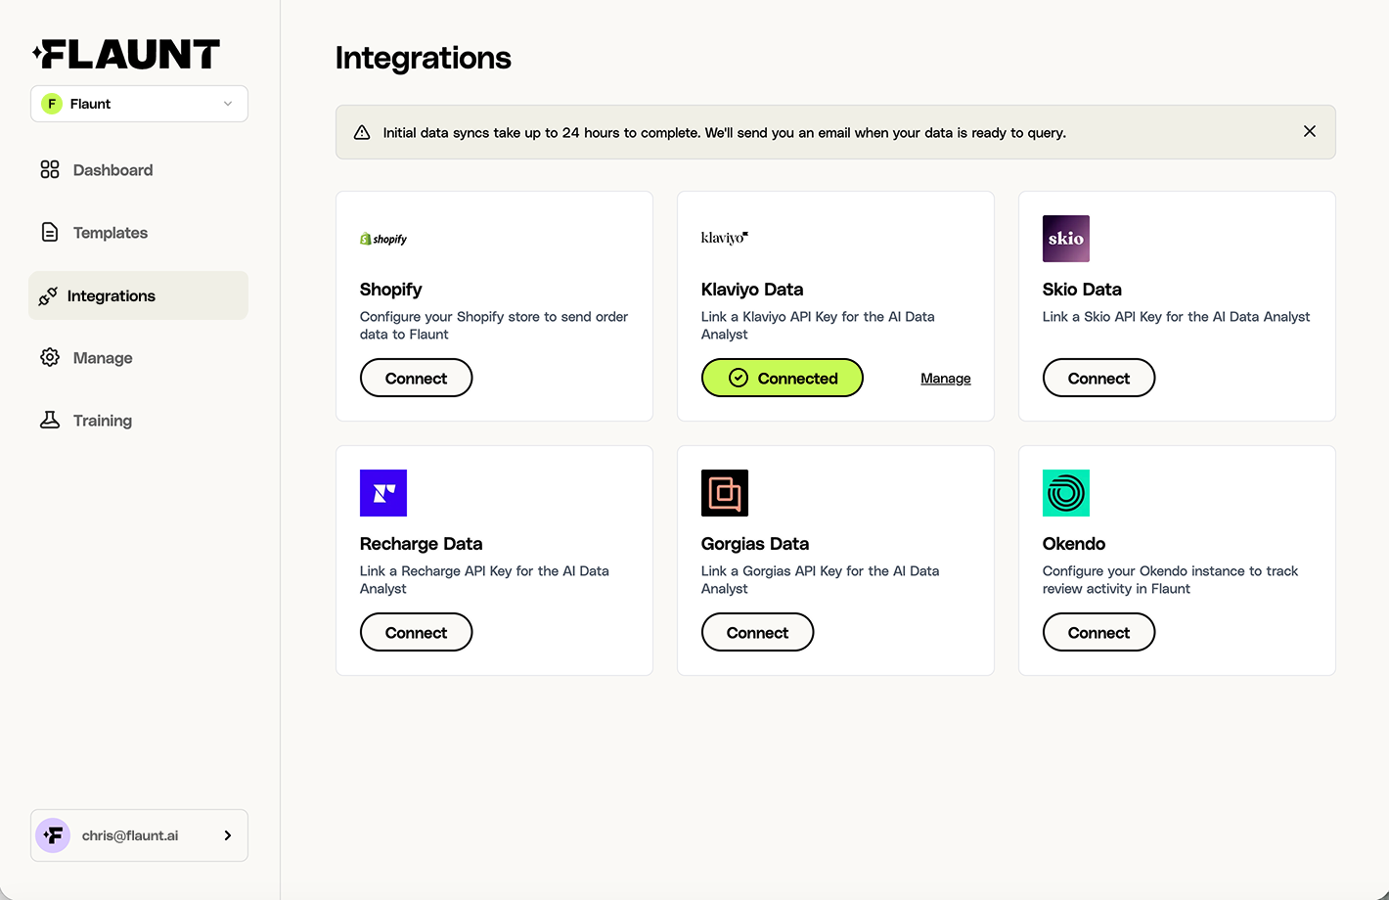
Task: Open the Flaunt workspace dropdown
Action: click(139, 104)
